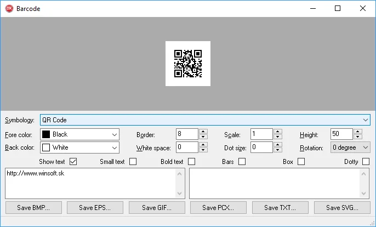
Task: Click the Back color label
Action: [20, 147]
